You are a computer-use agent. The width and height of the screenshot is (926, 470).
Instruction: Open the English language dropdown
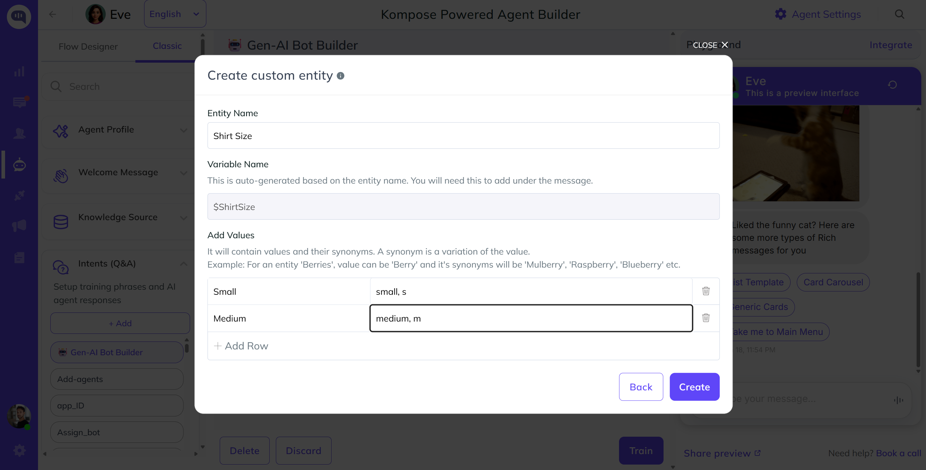pos(175,14)
